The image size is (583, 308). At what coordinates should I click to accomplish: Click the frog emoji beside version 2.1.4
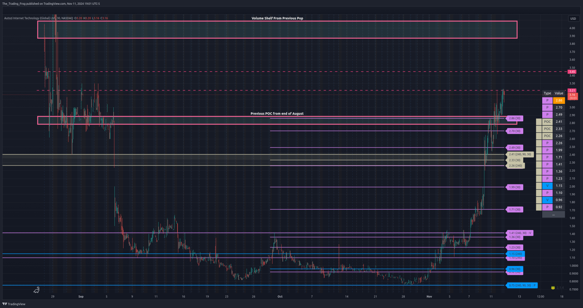tap(553, 288)
